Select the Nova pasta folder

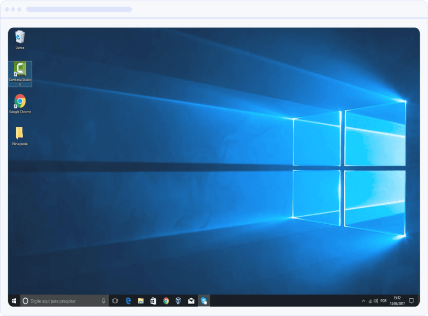pos(20,134)
